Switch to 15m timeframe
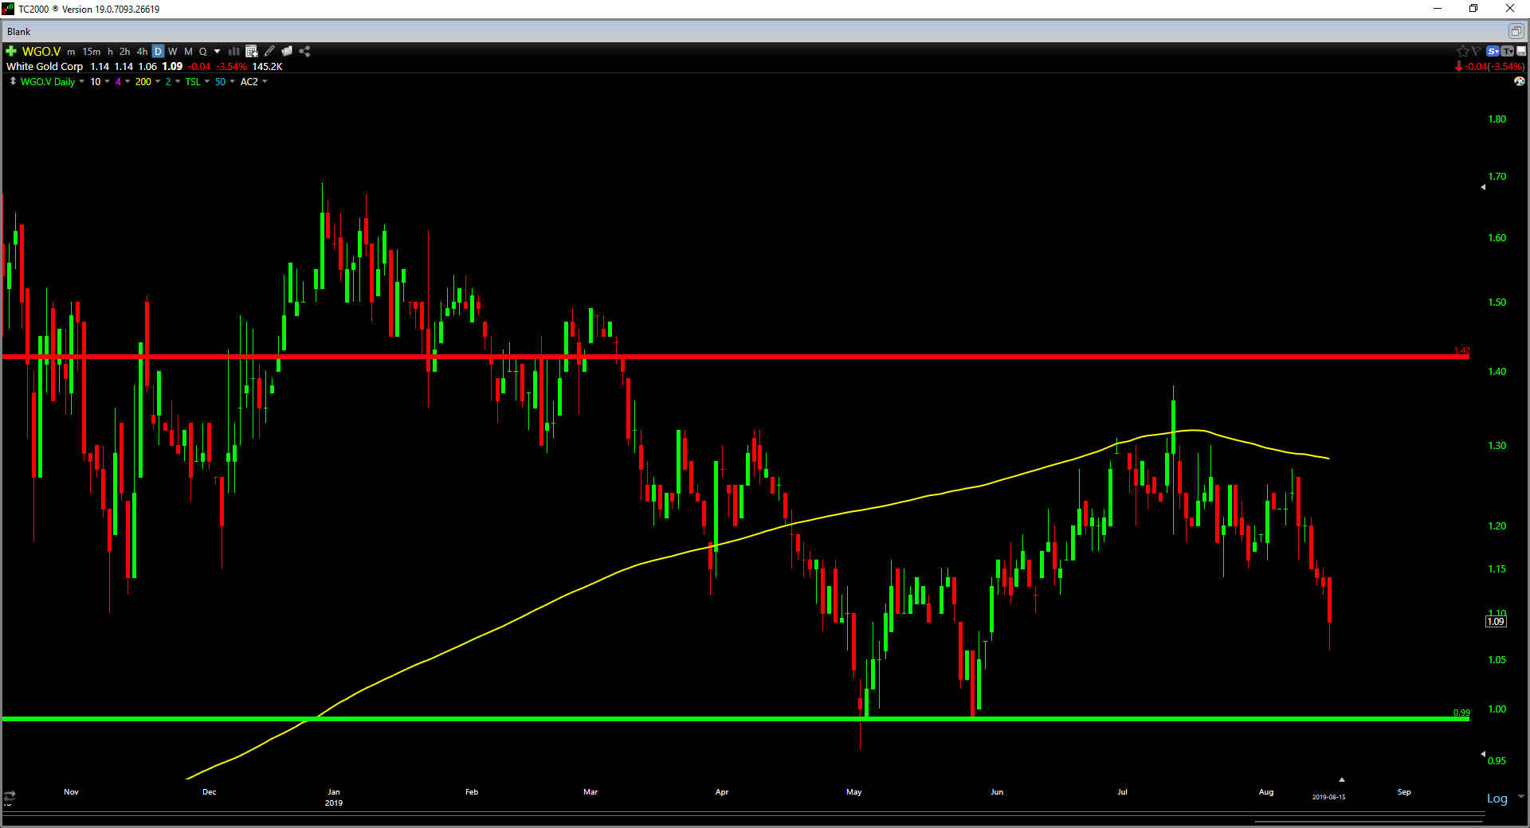Screen dimensions: 1530x828 pyautogui.click(x=92, y=52)
